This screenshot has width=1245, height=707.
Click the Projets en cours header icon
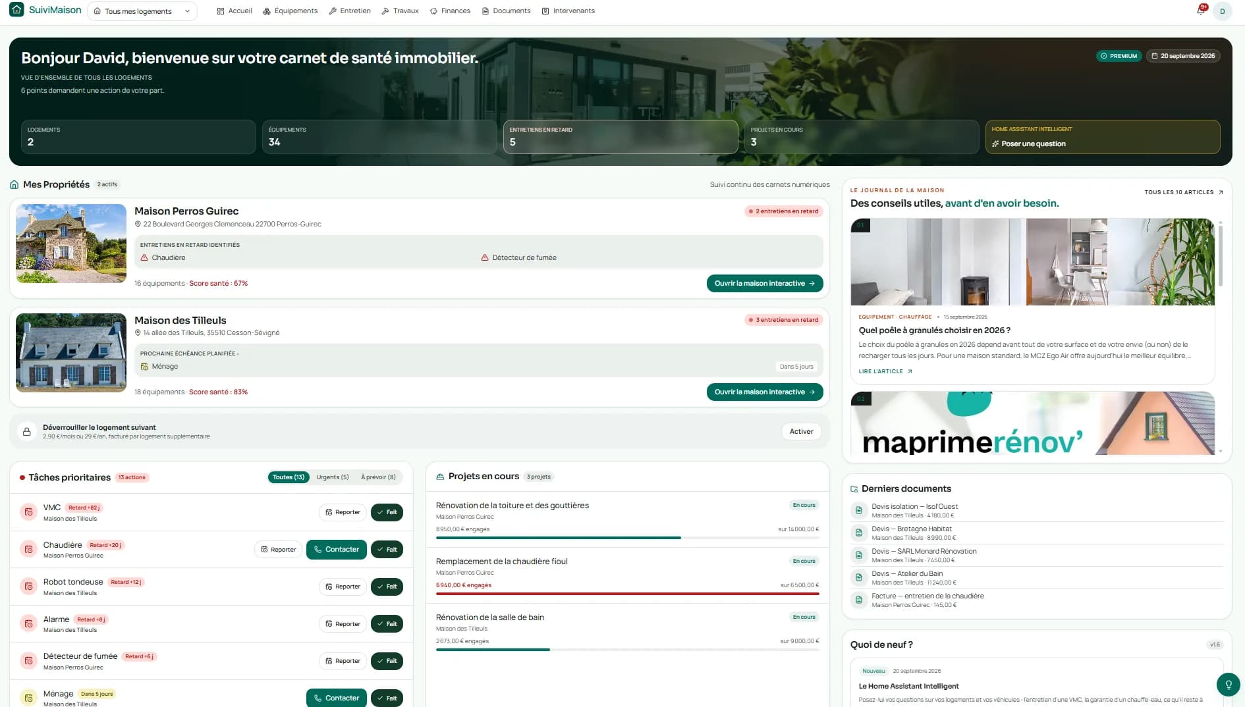point(440,477)
